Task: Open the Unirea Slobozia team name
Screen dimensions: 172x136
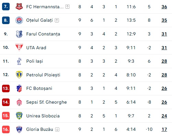Action: (x=43, y=116)
